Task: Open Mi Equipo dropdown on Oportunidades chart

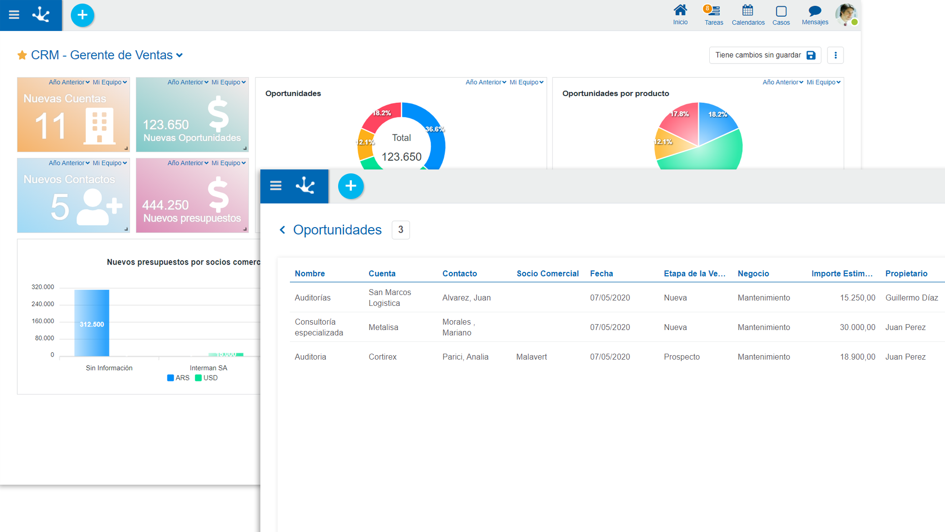Action: [527, 82]
